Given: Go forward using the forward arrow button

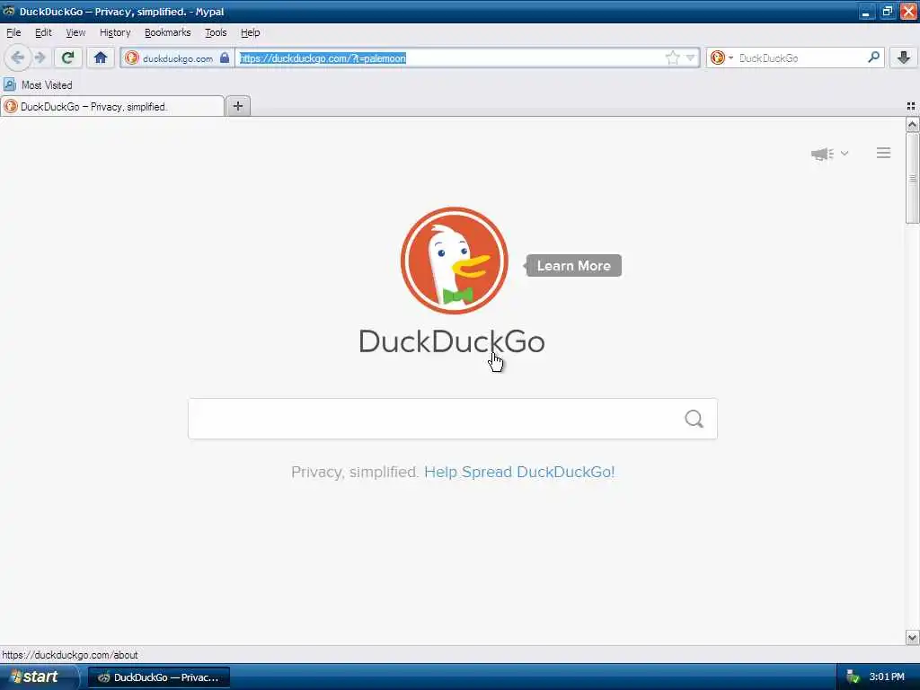Looking at the screenshot, I should tap(40, 57).
